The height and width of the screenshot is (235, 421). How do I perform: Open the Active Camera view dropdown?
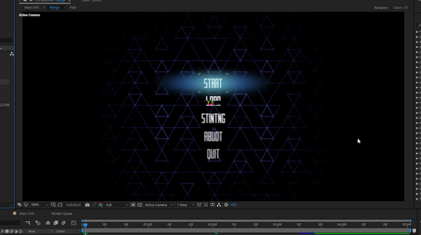pos(159,205)
